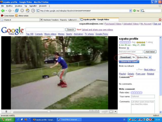
Task: Open the Comedy category
Action: click(39, 34)
